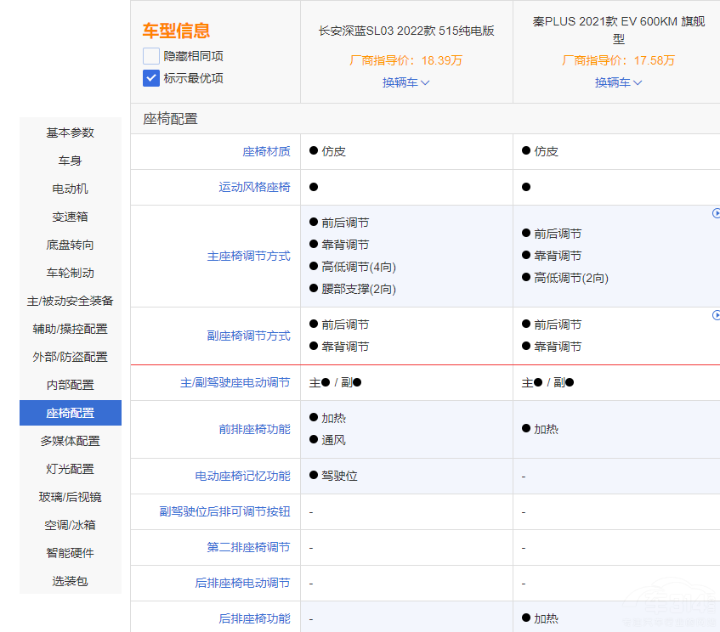The height and width of the screenshot is (632, 720).
Task: Open 换辆车 dropdown under 长安深蓝SL03
Action: (405, 82)
